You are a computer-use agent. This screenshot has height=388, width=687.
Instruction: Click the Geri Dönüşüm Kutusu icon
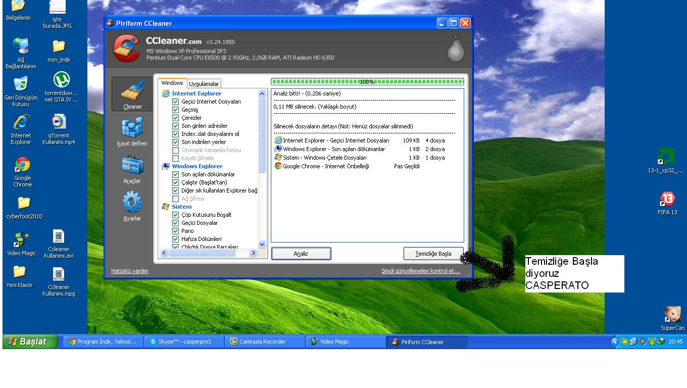21,84
